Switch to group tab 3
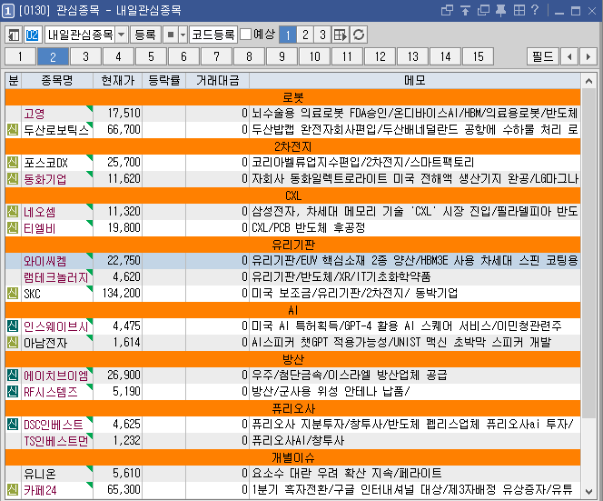The height and width of the screenshot is (501, 603). click(85, 56)
